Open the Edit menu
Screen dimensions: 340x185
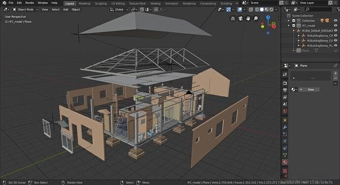[x=19, y=3]
